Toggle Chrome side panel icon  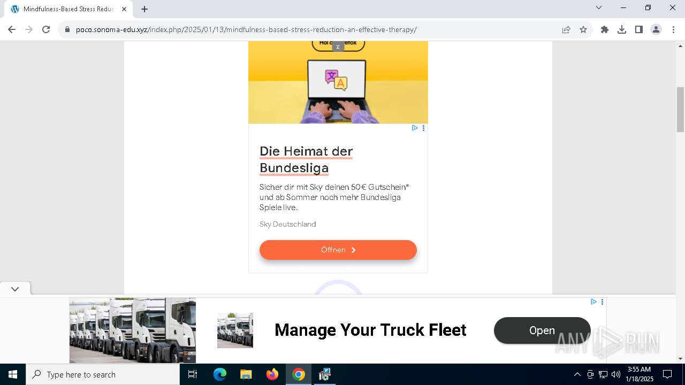coord(639,29)
